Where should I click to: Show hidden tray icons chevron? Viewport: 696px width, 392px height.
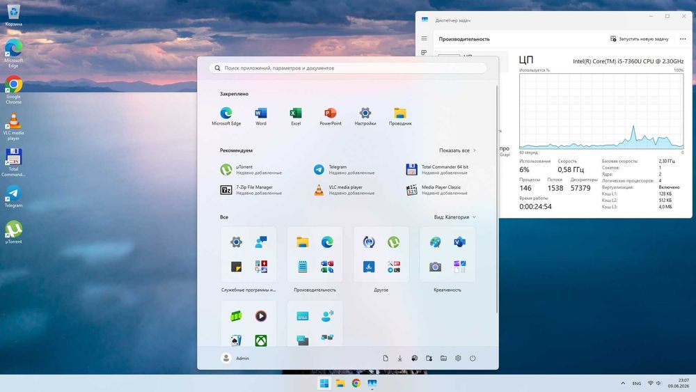click(x=623, y=383)
